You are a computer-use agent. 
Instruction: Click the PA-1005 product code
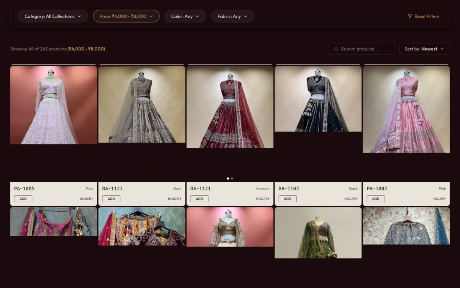click(24, 188)
